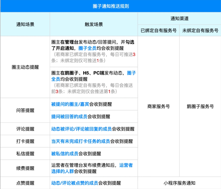
Task: Click the 提问被回答的成员 blue text
Action: tap(68, 116)
